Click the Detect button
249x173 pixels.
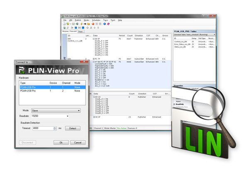pyautogui.click(x=73, y=128)
